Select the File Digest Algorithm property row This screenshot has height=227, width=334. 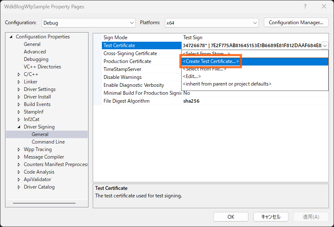127,101
